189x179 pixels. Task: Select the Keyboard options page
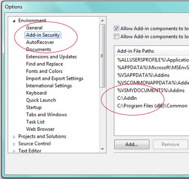point(36,93)
